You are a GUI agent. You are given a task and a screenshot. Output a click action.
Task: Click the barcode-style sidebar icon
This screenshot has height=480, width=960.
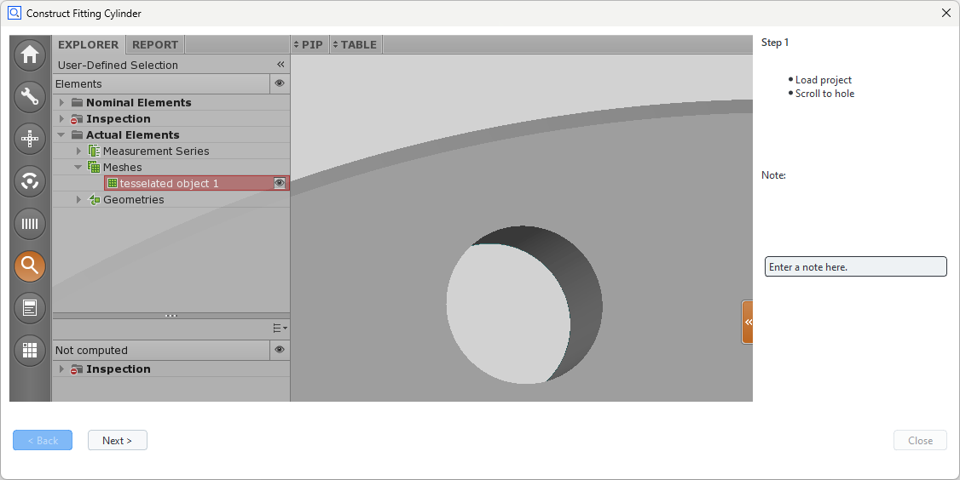click(30, 224)
